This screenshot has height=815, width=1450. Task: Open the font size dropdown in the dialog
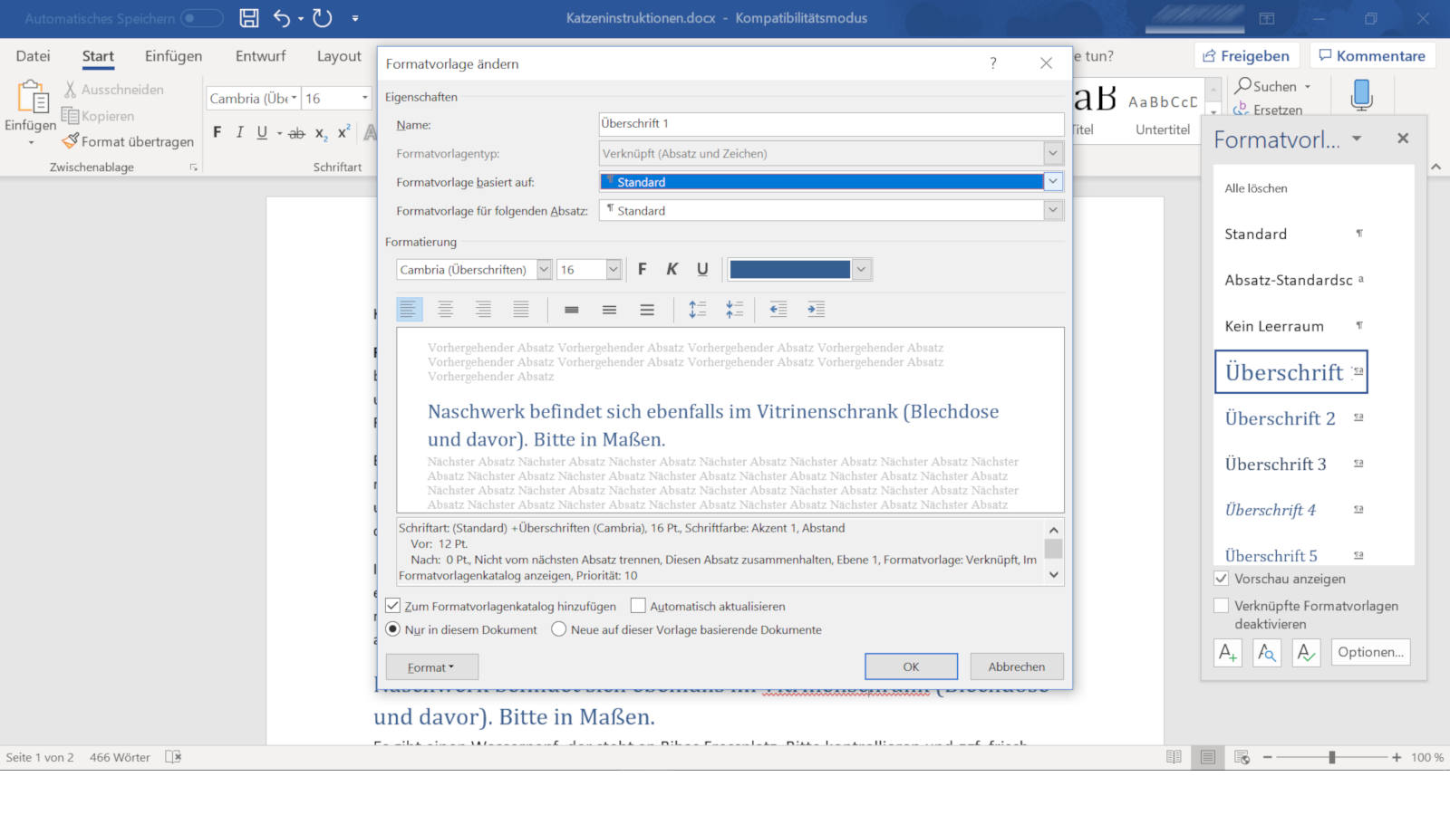click(614, 269)
